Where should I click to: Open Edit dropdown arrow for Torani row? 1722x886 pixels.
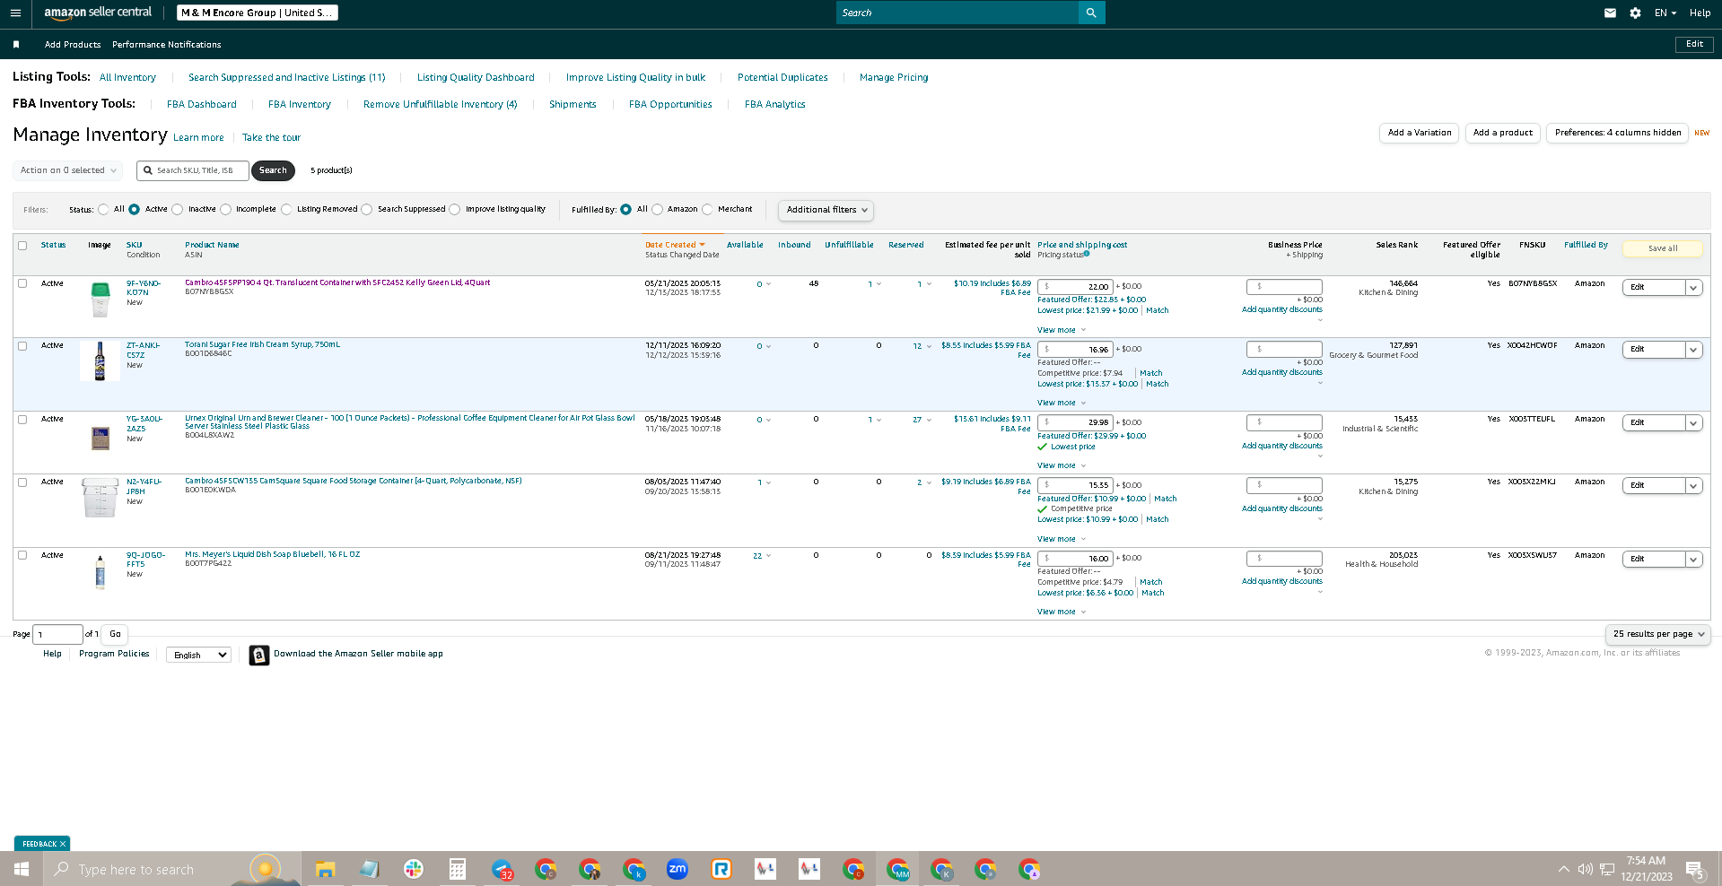pos(1693,350)
